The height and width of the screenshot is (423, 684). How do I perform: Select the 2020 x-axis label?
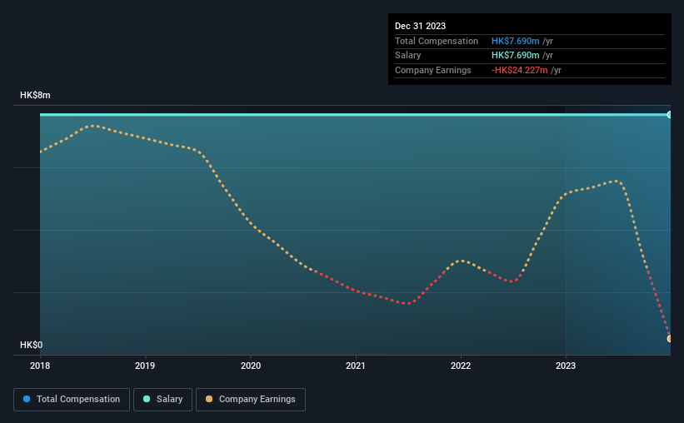[251, 366]
